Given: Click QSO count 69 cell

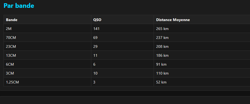Looking at the screenshot, I should pos(123,38).
